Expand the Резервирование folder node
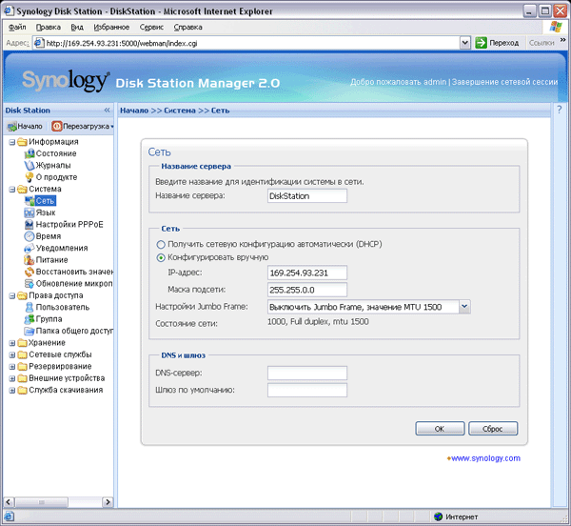Screen dimensions: 571x526 click(12, 367)
